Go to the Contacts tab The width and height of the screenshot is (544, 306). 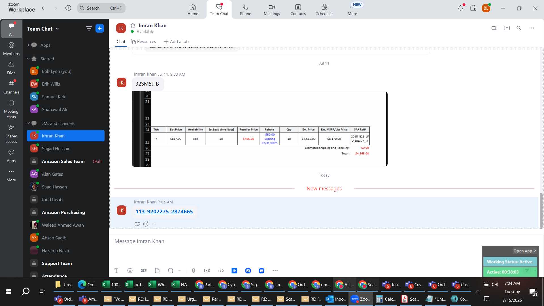pyautogui.click(x=298, y=10)
